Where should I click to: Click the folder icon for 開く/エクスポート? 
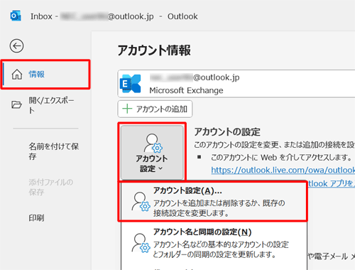tap(16, 104)
